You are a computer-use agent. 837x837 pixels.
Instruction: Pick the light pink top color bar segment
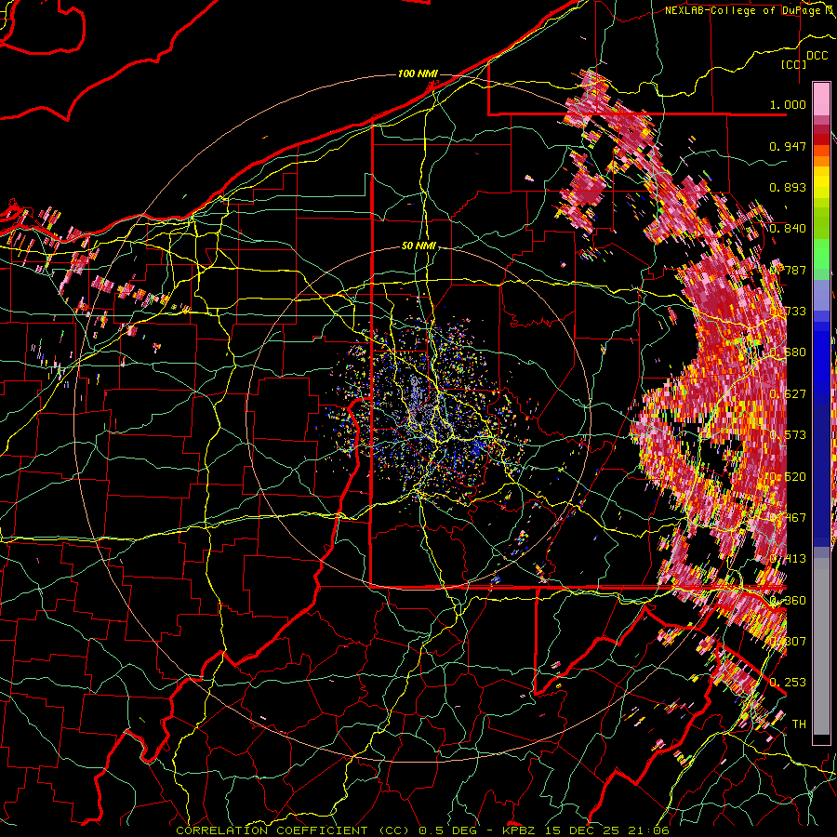point(821,99)
